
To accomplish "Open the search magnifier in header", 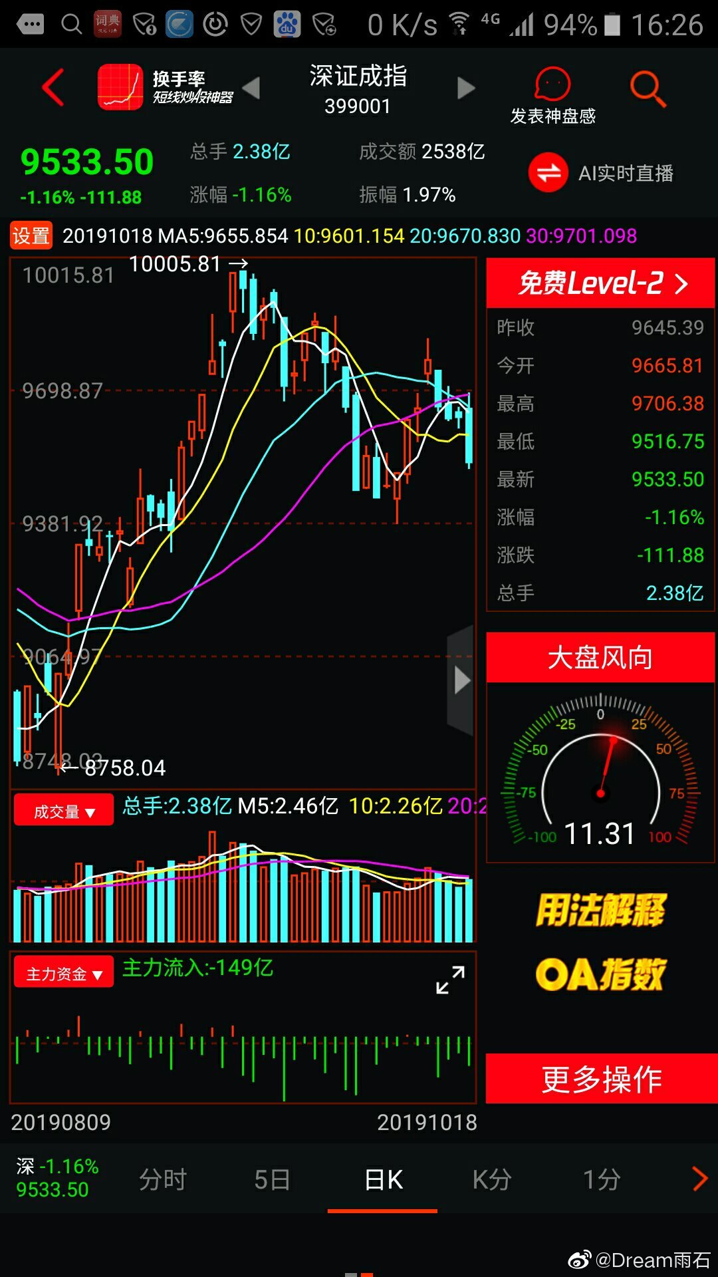I will pos(648,88).
